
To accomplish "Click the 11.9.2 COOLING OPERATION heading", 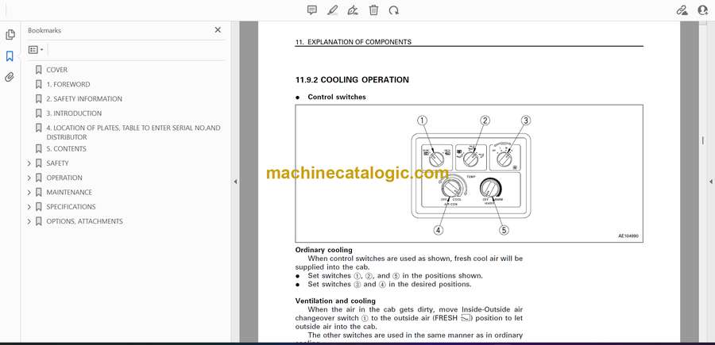I will 352,80.
